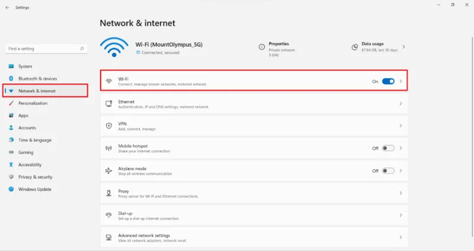Screen dimensions: 474x251
Task: Click the Ethernet monitor icon
Action: 109,104
